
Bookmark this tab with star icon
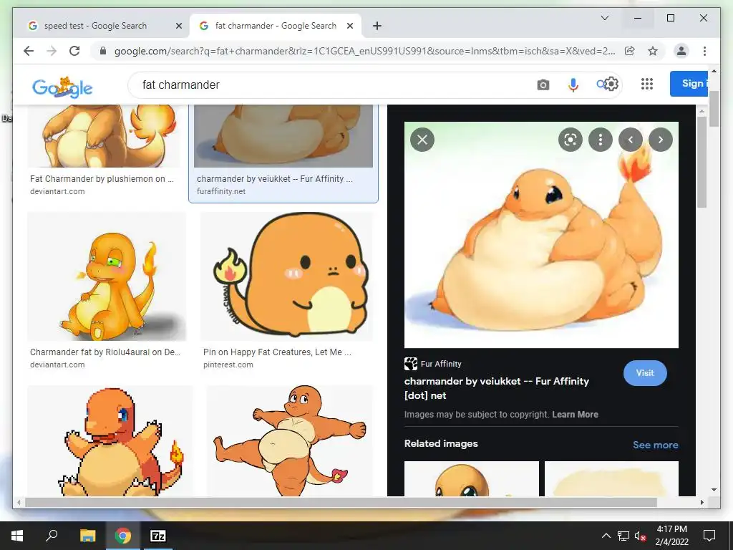(653, 51)
